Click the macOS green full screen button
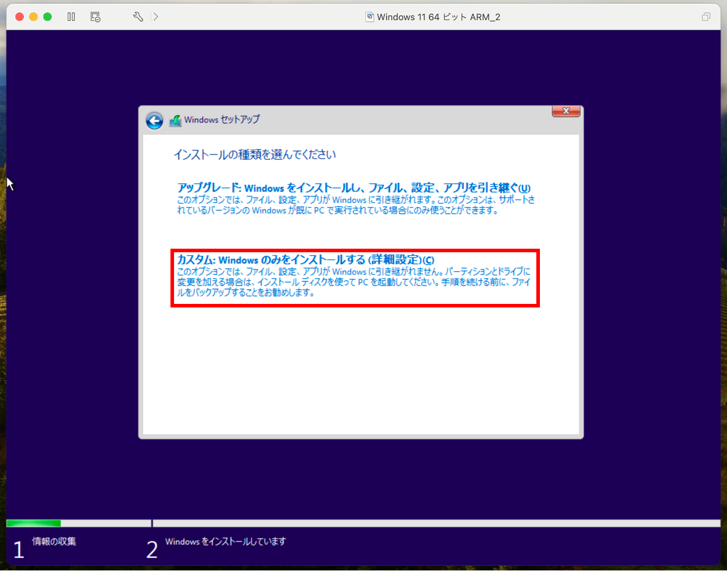This screenshot has width=727, height=571. click(x=48, y=17)
